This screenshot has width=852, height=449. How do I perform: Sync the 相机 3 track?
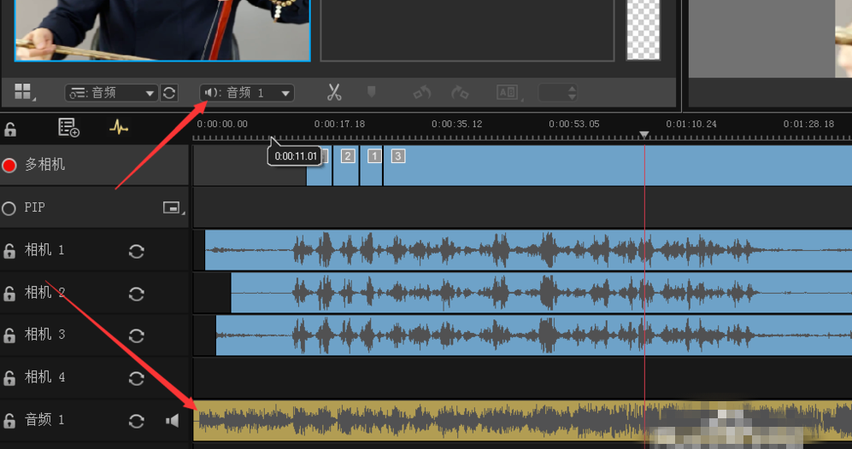(x=136, y=335)
